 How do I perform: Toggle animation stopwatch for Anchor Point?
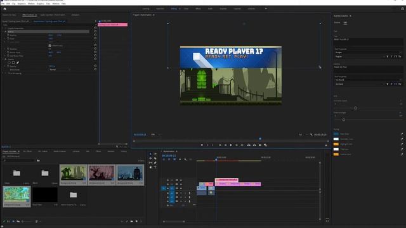coord(8,52)
